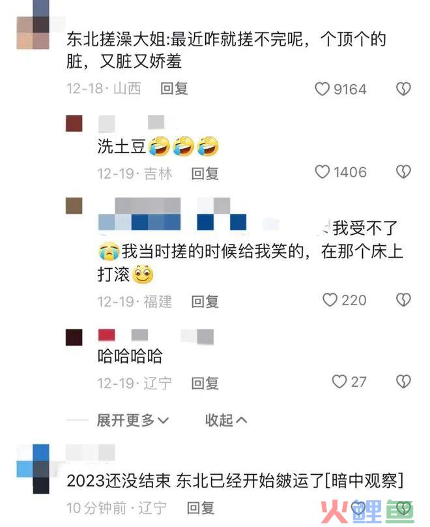Screen dimensions: 430x527
Task: Open blue avatar of the 2023还没结束 commenter
Action: (33, 469)
